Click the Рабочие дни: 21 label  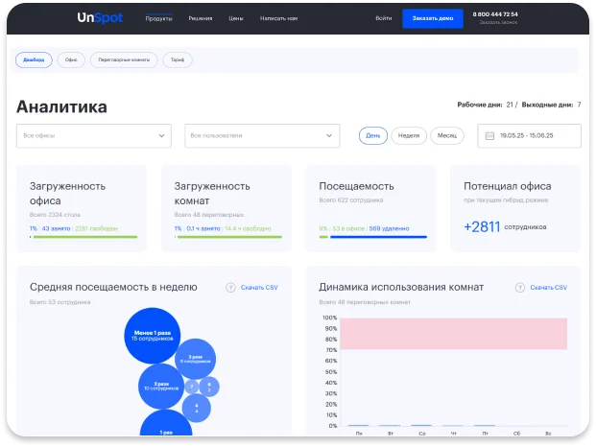[x=486, y=105]
